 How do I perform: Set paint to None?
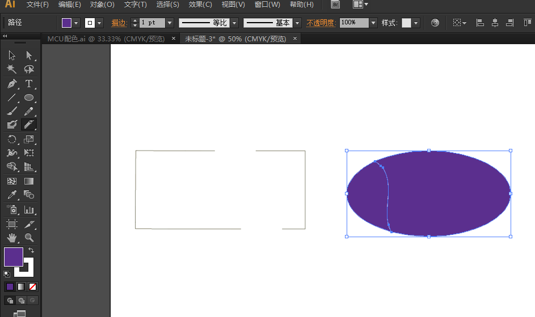point(32,286)
